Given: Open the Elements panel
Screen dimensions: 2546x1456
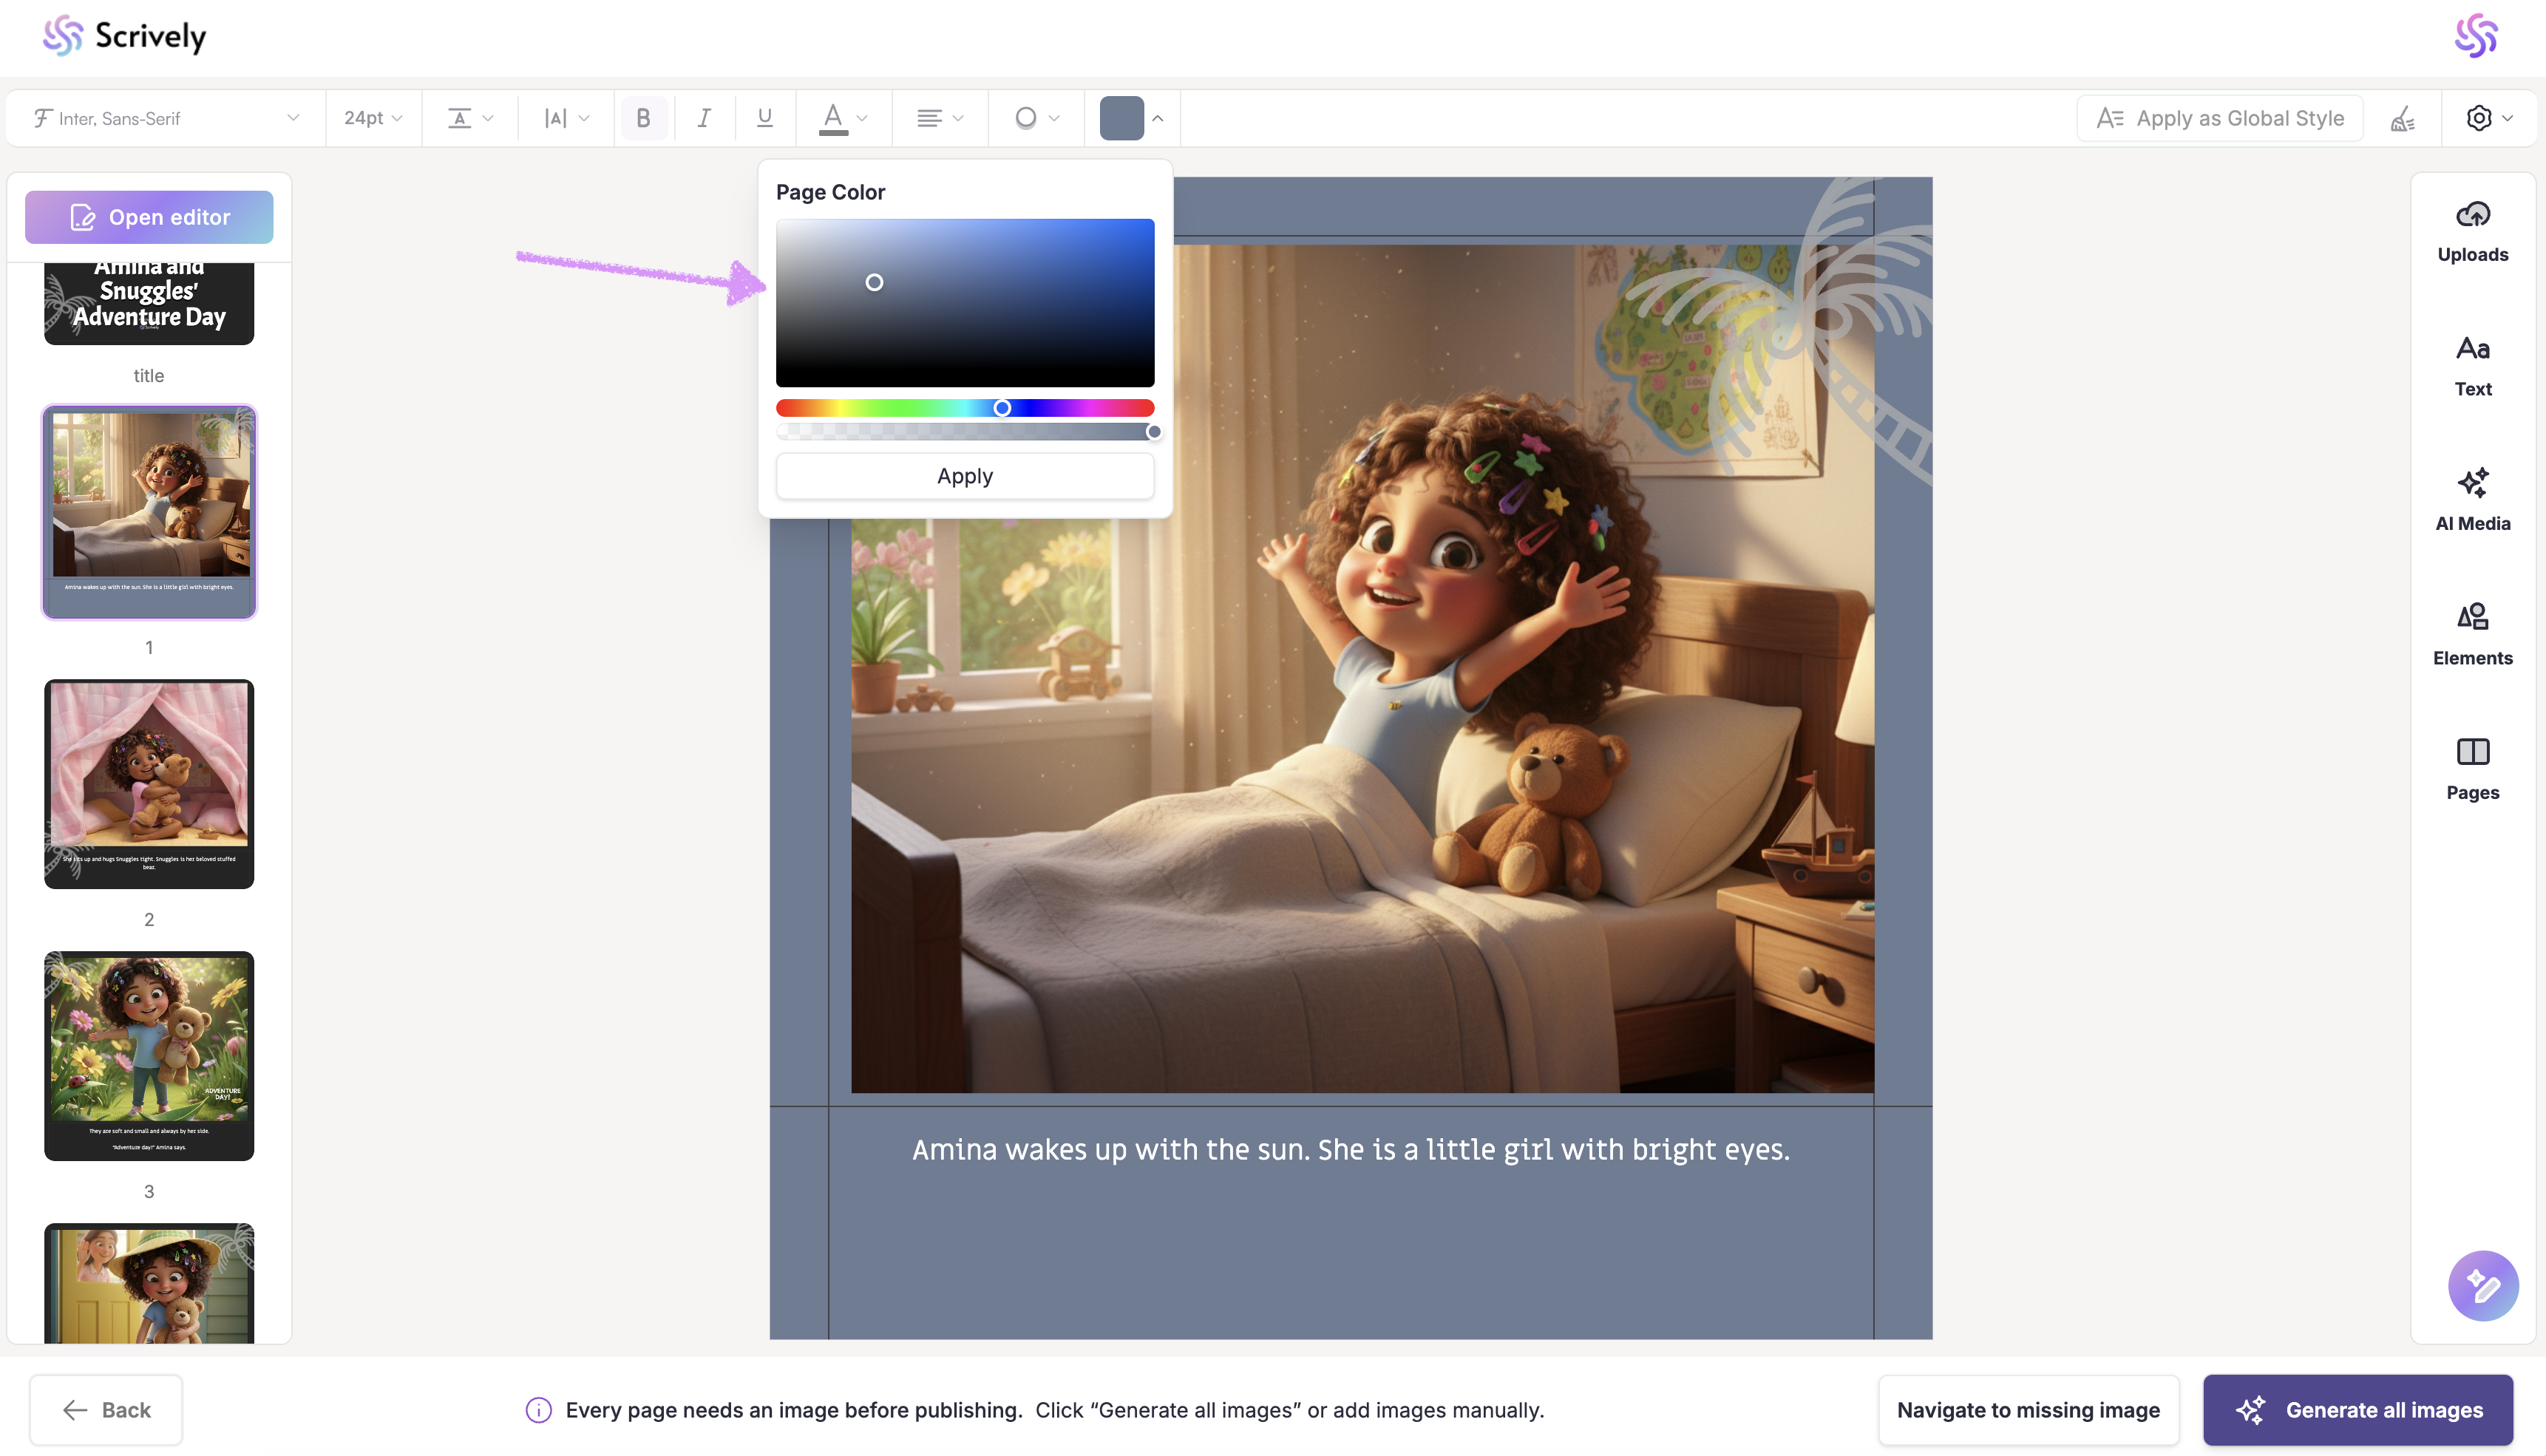Looking at the screenshot, I should pos(2472,635).
